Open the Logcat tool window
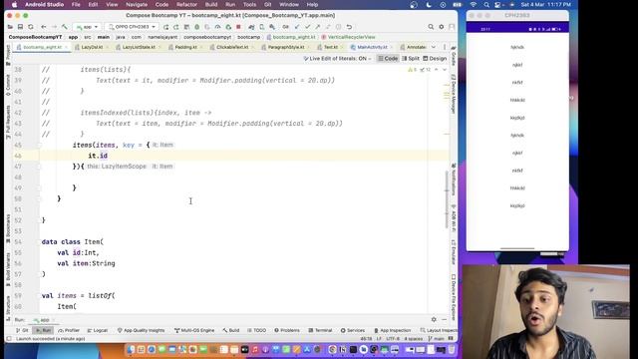638x359 pixels. 98,330
